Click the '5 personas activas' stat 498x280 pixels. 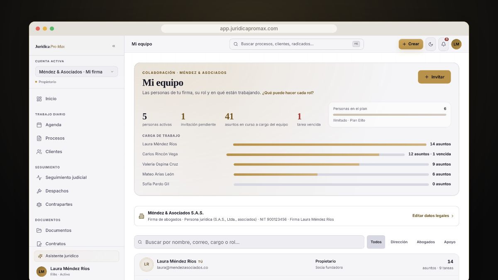tap(157, 119)
